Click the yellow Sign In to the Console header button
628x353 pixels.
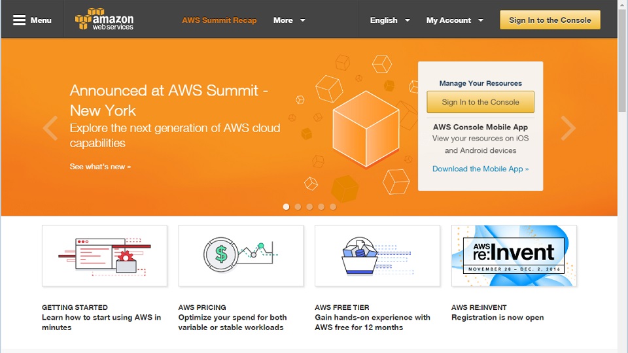pyautogui.click(x=550, y=20)
